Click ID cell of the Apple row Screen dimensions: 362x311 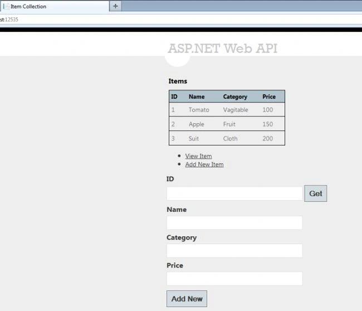[x=173, y=124]
